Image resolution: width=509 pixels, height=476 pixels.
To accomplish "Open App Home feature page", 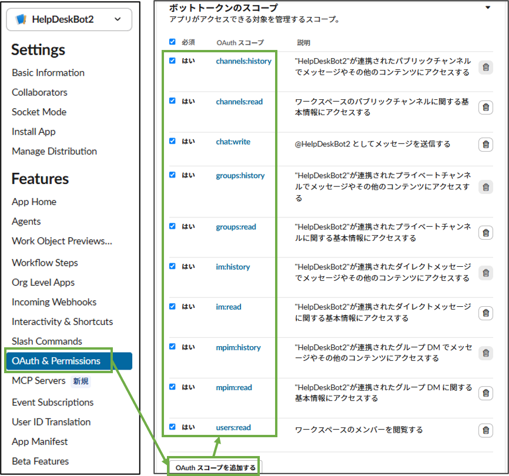I will 34,202.
